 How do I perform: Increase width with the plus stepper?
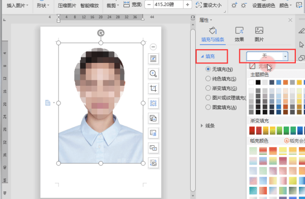click(x=187, y=5)
